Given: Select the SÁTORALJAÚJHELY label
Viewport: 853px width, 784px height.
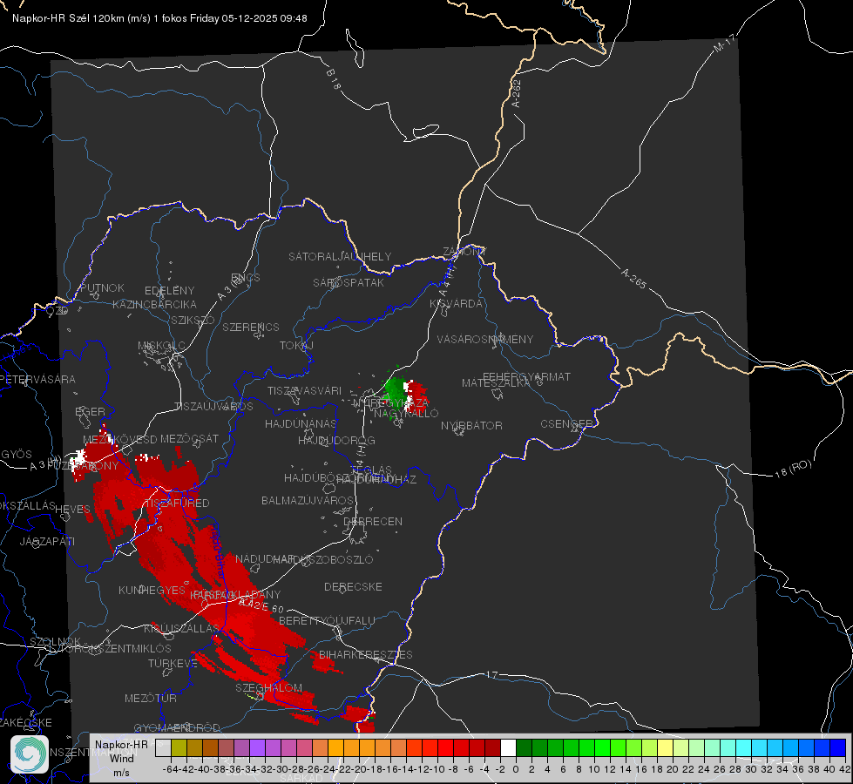Looking at the screenshot, I should [340, 256].
